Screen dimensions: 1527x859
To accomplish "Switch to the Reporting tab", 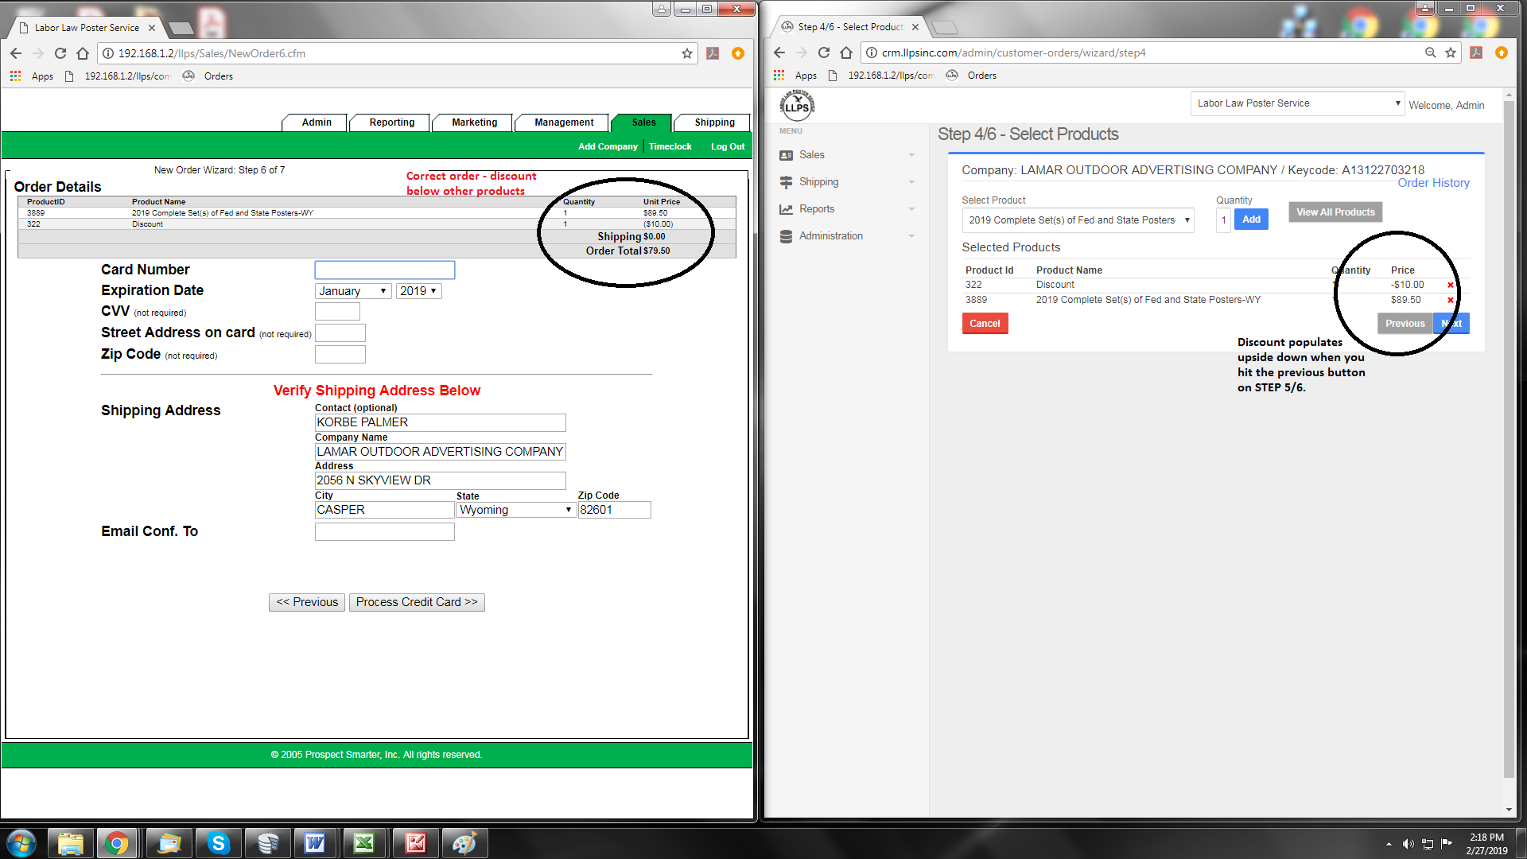I will pos(391,122).
